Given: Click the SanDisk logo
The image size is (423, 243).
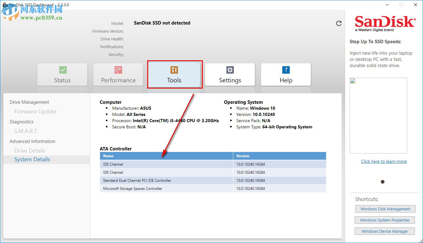Looking at the screenshot, I should click(x=385, y=23).
